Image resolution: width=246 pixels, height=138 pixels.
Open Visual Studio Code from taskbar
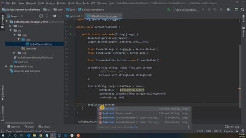28,135
